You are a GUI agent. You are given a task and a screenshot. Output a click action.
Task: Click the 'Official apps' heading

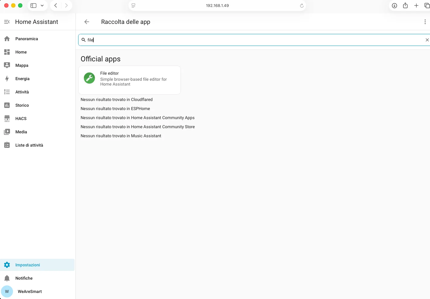tap(101, 59)
